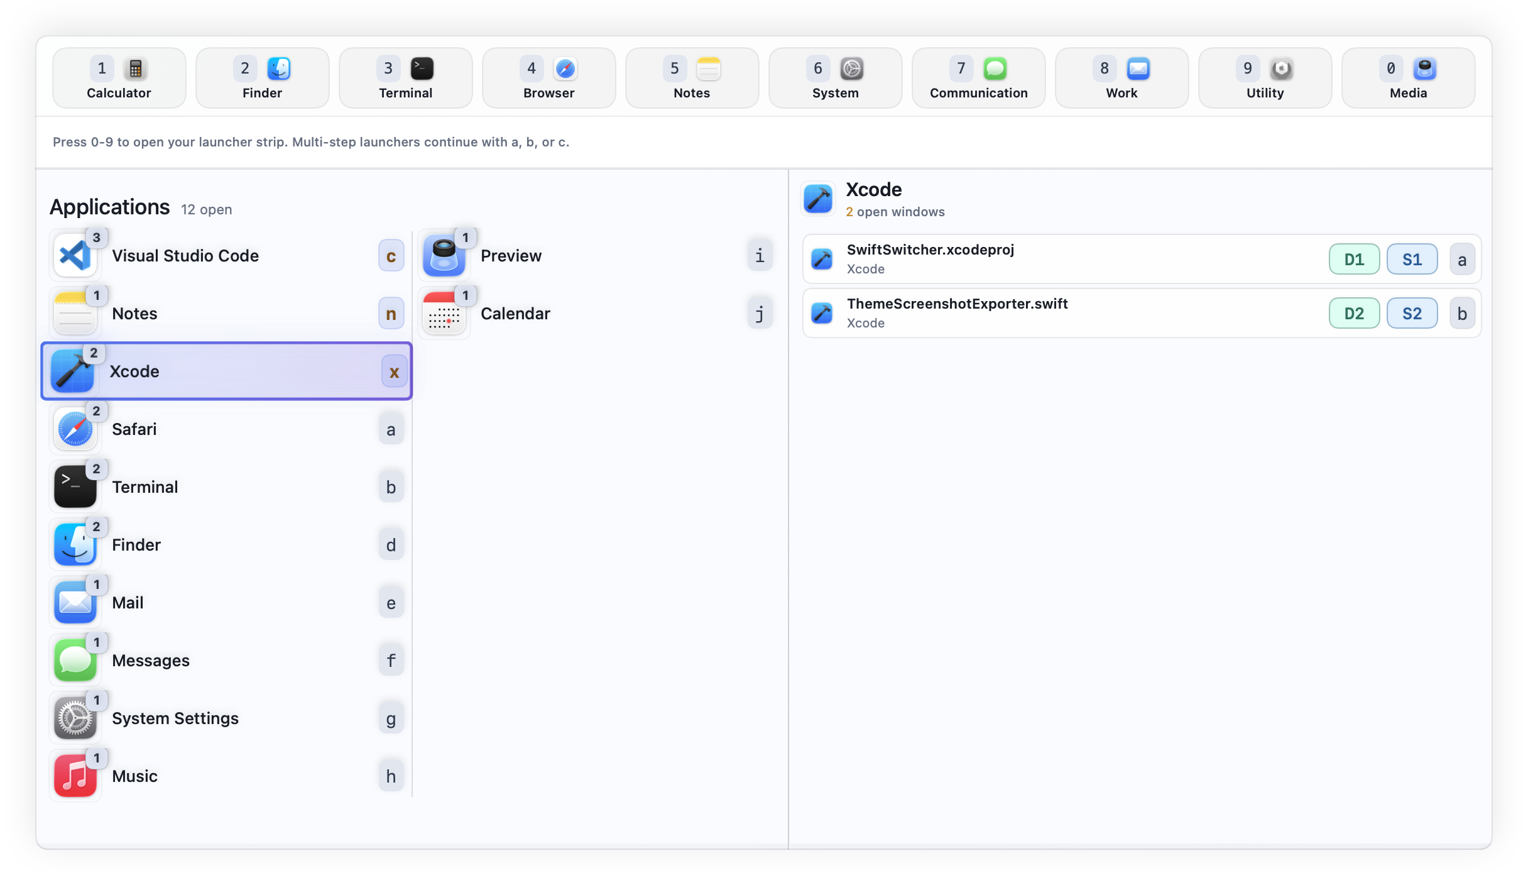Click the S2 badge for ThemeScreenshotExporter.swift

tap(1412, 314)
